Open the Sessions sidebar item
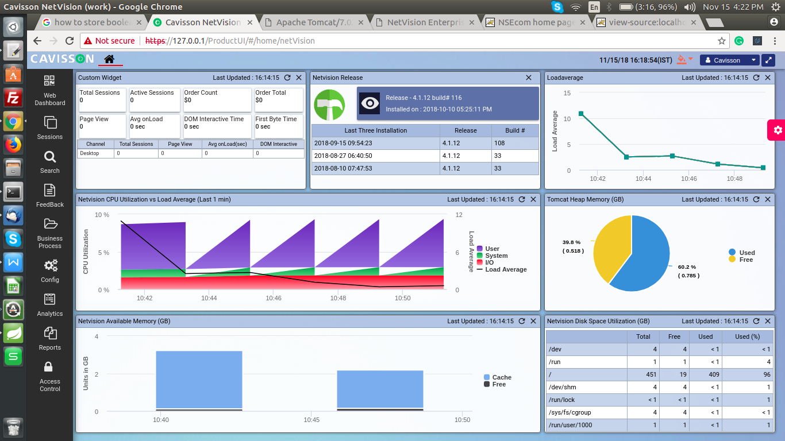785x441 pixels. click(50, 128)
